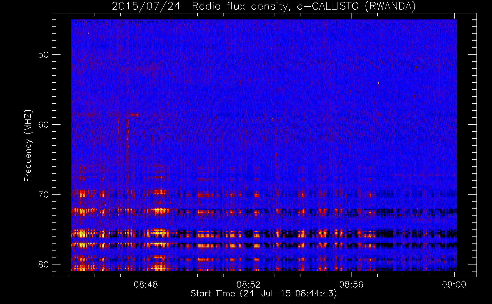Click the plot title "2015/07/24 Radio flux density, e-CALLISTO (RWANDA)"

[x=264, y=6]
